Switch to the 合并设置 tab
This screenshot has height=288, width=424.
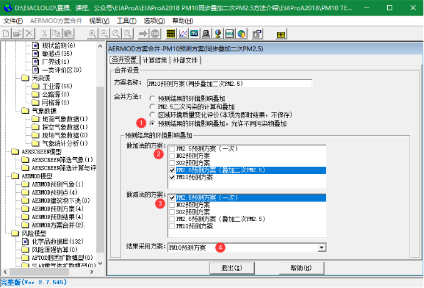tap(124, 60)
